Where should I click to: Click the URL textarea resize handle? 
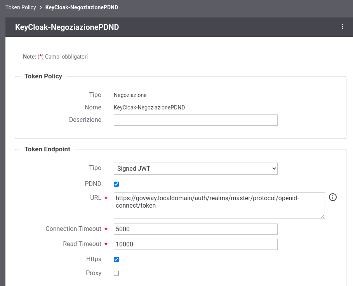pyautogui.click(x=323, y=216)
